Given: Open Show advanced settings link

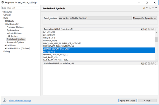Looking at the screenshot, I should point(20,100).
